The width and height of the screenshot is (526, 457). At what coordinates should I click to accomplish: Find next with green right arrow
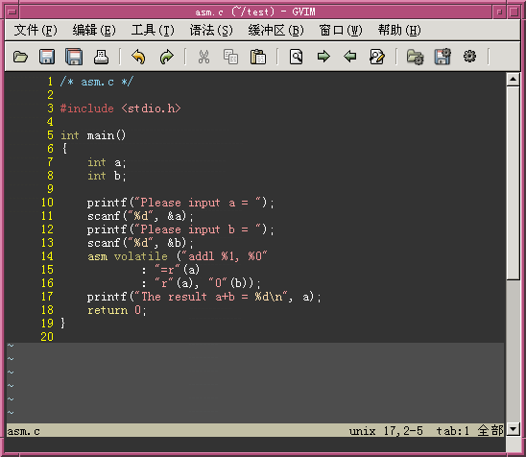point(323,57)
